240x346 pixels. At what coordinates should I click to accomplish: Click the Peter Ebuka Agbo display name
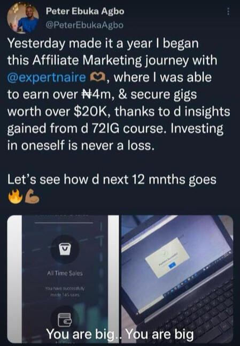click(85, 11)
